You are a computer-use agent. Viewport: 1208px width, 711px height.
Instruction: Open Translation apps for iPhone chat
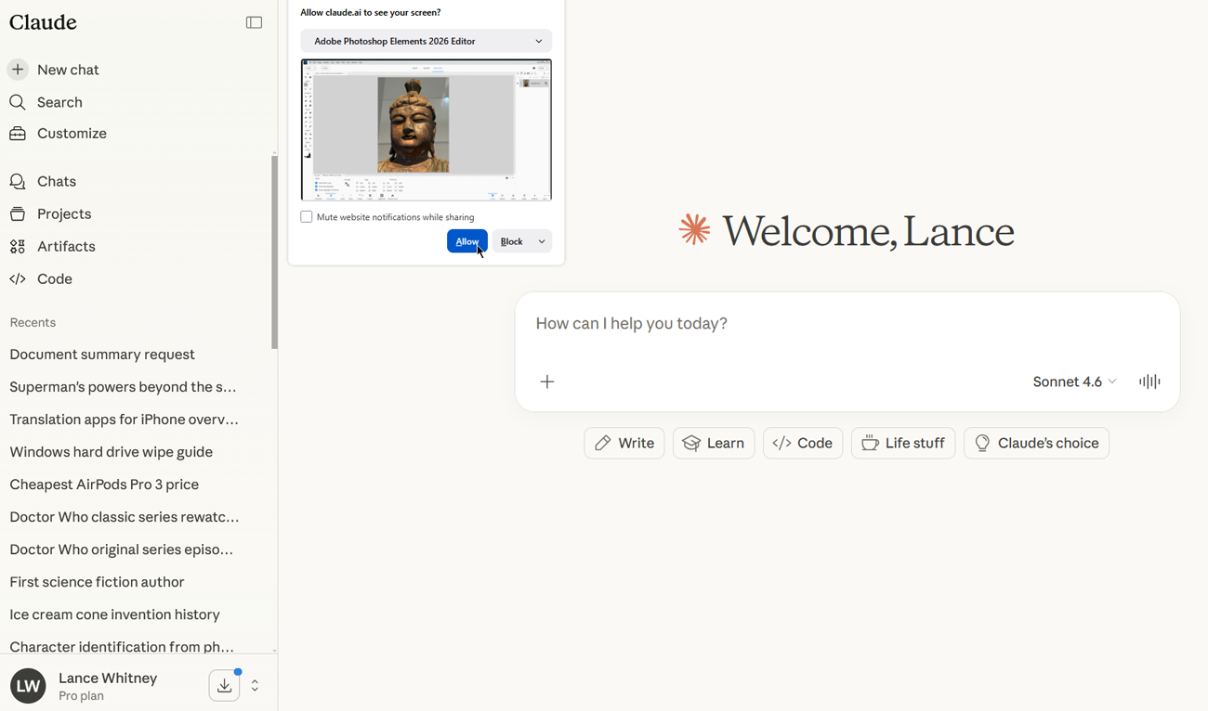(x=124, y=420)
